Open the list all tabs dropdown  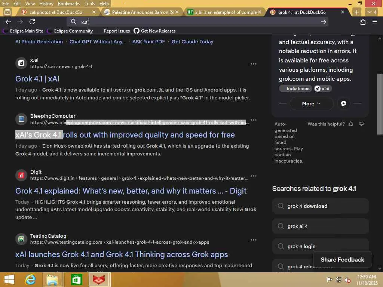[x=372, y=12]
